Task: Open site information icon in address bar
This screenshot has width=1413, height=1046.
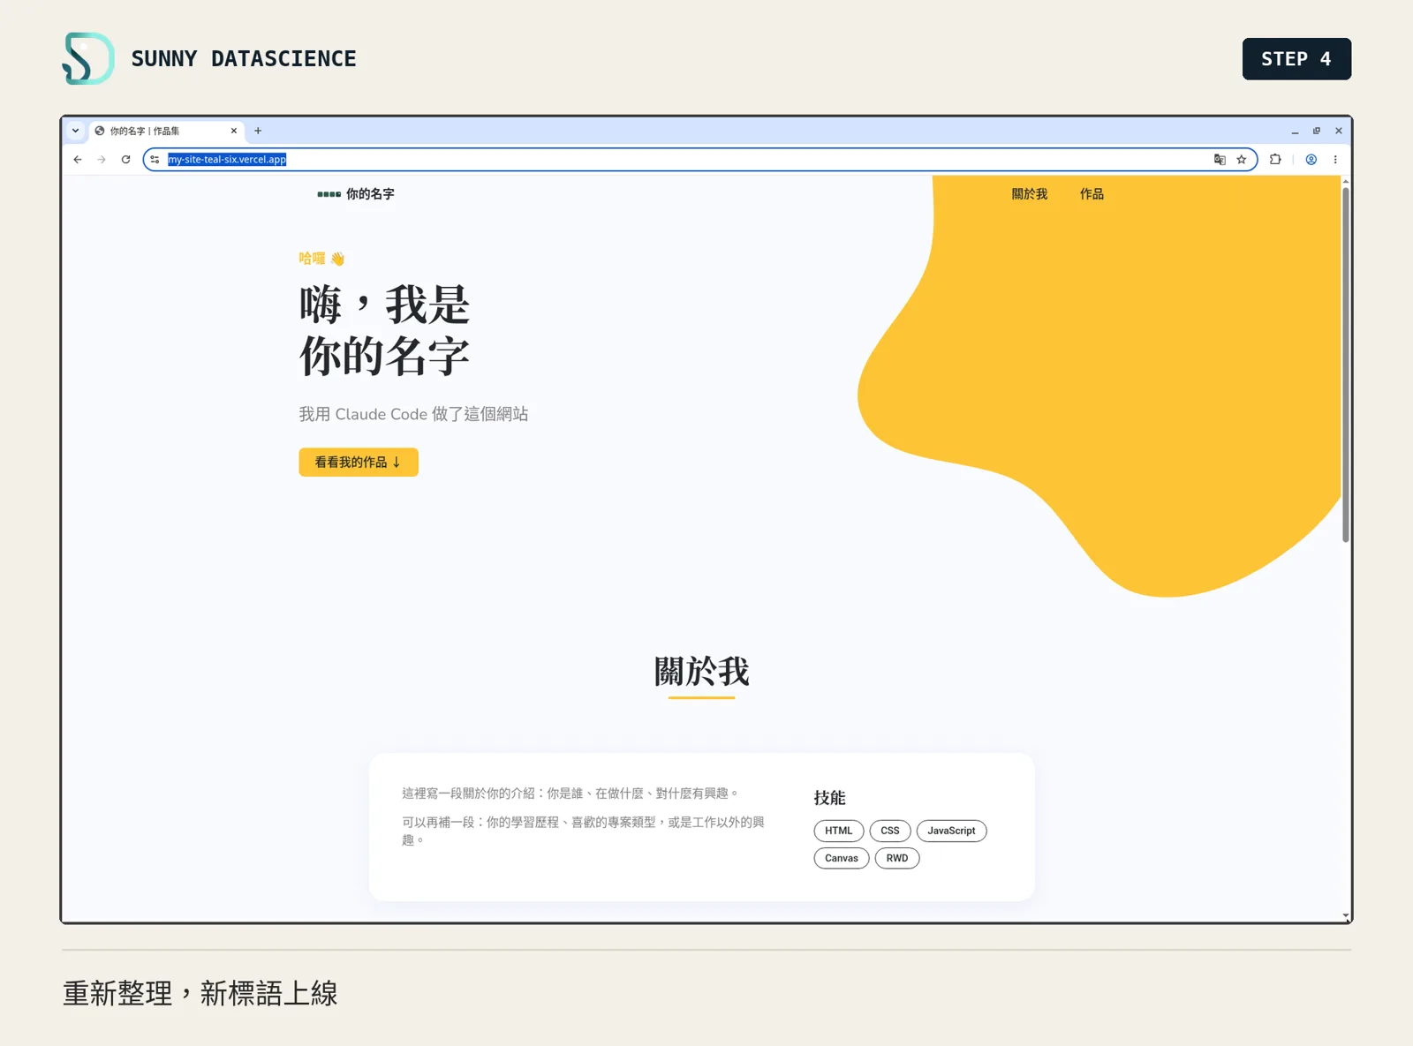Action: pos(155,160)
